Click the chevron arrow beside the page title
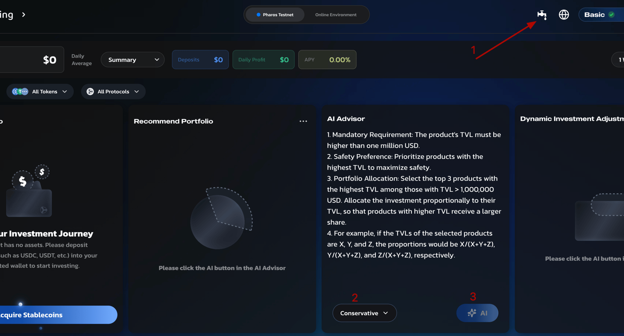 click(23, 15)
